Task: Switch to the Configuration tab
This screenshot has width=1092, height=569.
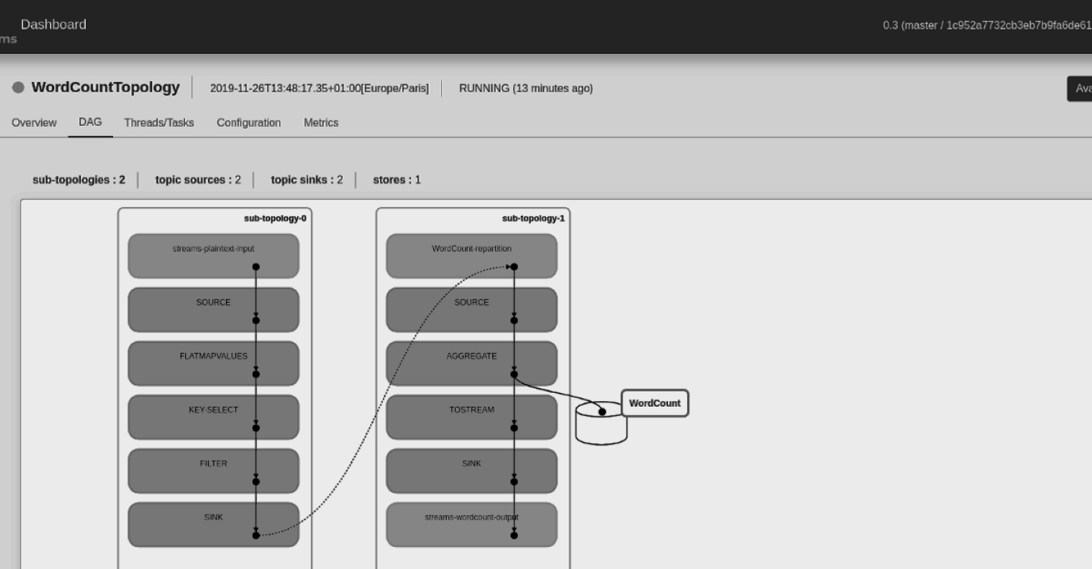Action: (x=248, y=122)
